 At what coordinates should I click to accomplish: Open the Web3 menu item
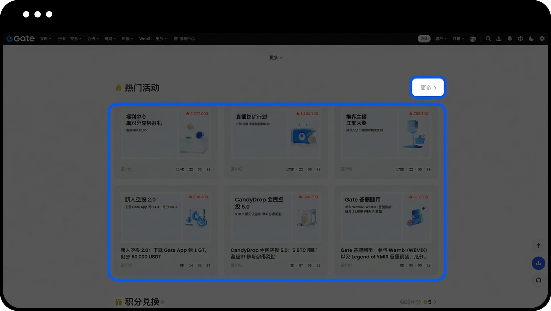point(145,39)
